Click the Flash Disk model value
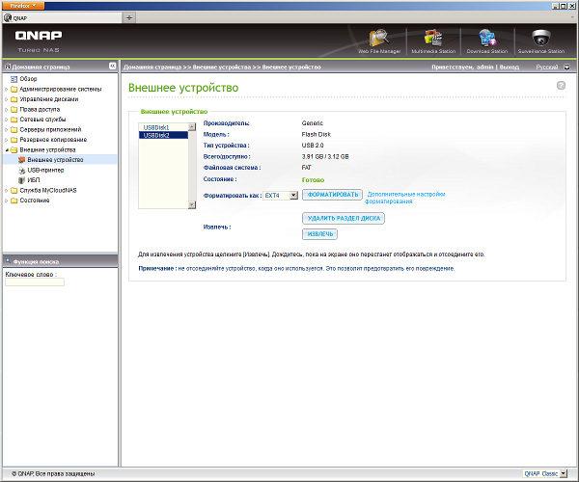Image resolution: width=579 pixels, height=482 pixels. pyautogui.click(x=317, y=134)
